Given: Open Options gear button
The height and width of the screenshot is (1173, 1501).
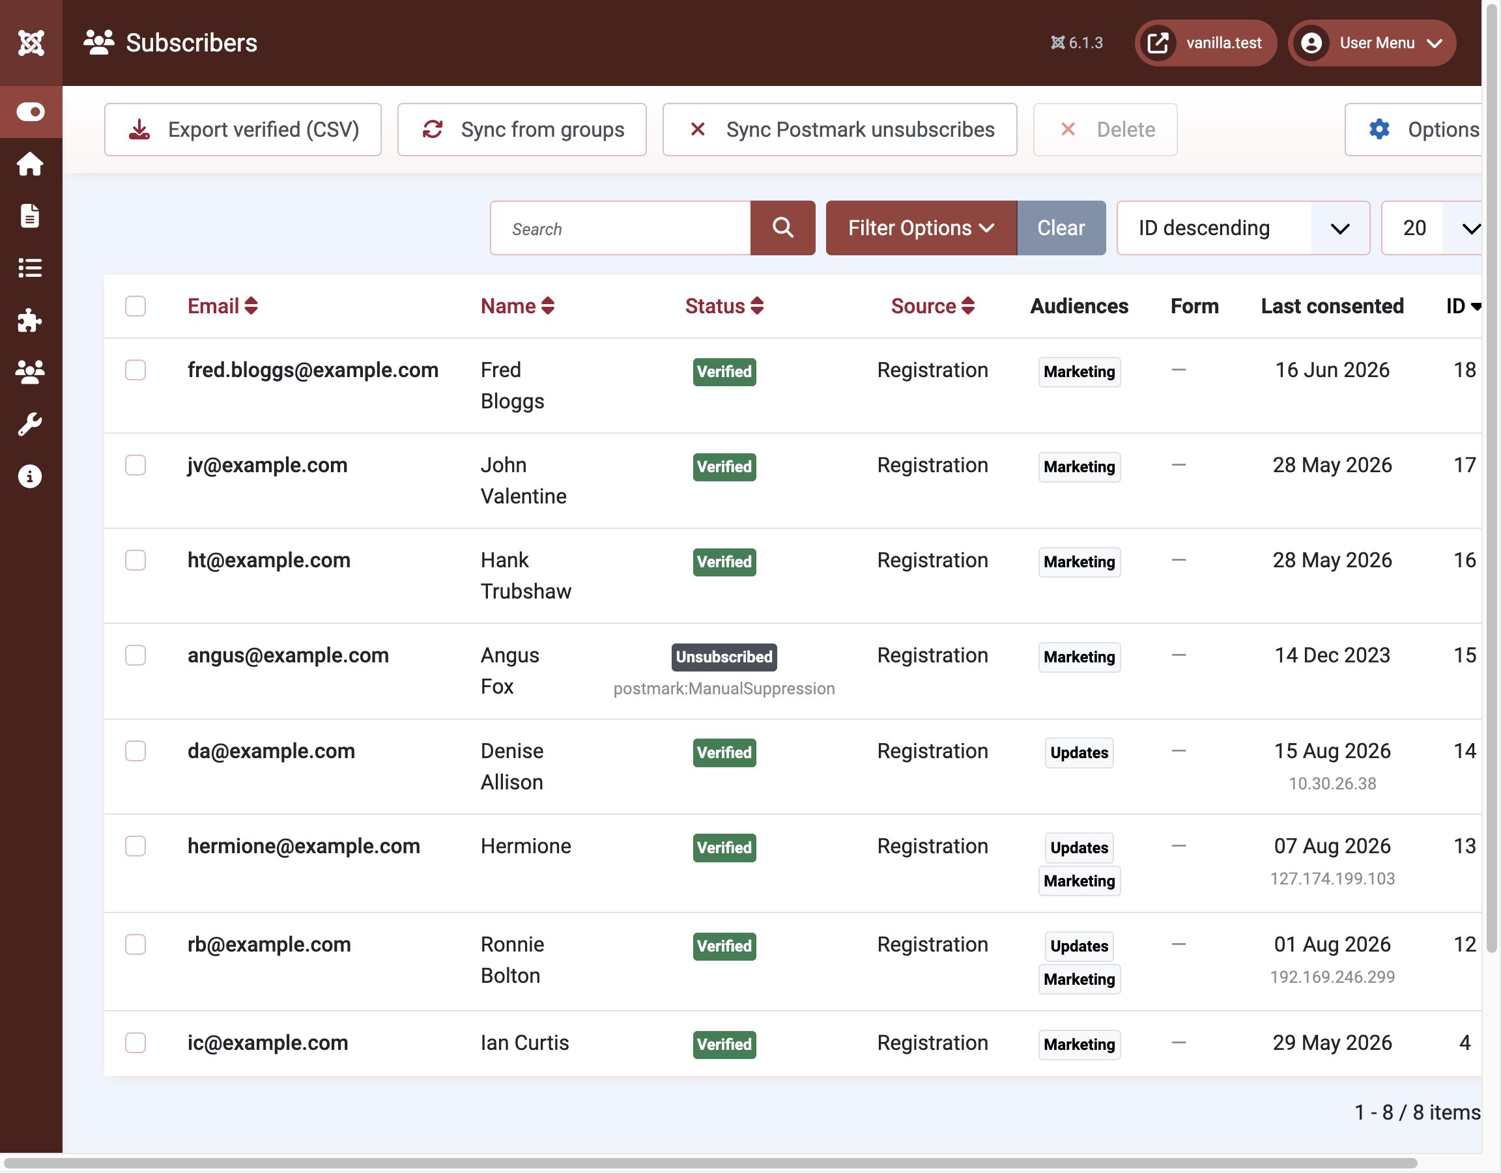Looking at the screenshot, I should point(1414,129).
